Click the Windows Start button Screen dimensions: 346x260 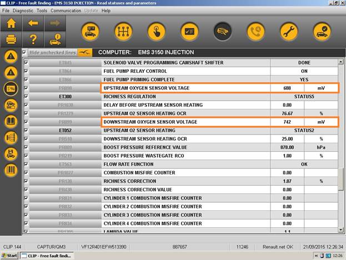9,256
